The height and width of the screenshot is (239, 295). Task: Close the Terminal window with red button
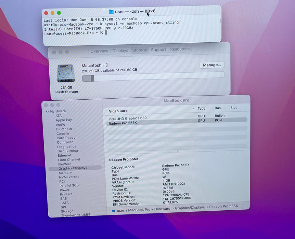(46, 13)
